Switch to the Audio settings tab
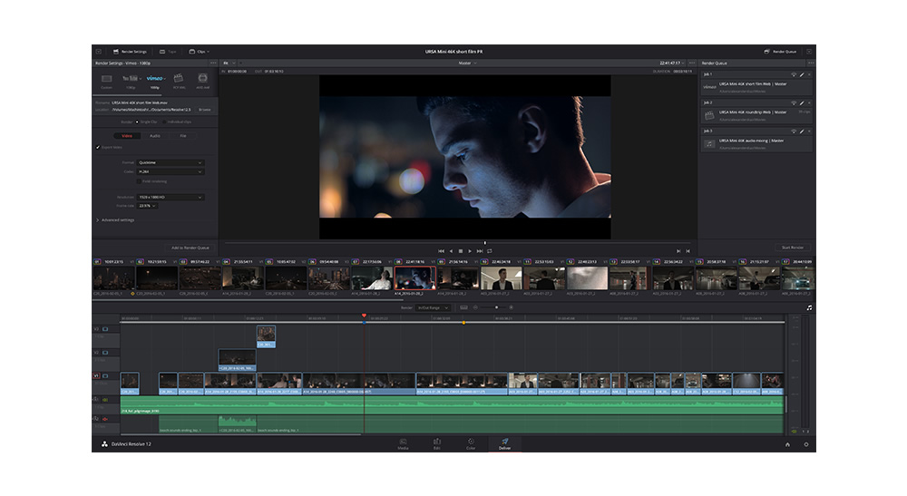The image size is (907, 496). click(x=154, y=135)
